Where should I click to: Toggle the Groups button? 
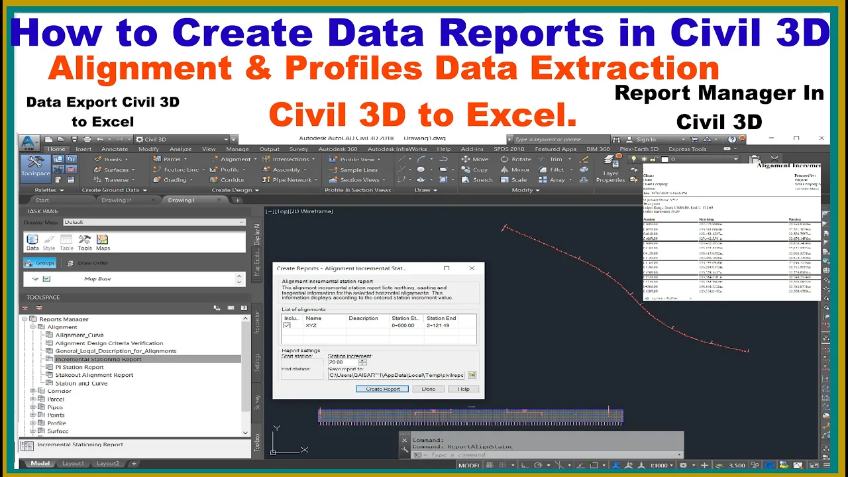(x=40, y=263)
